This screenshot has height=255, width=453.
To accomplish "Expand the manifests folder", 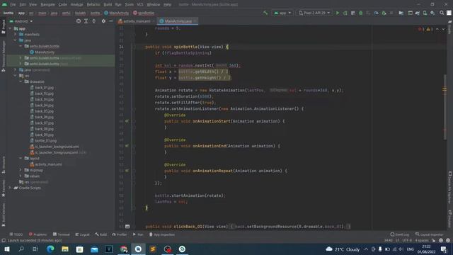I will [x=16, y=35].
